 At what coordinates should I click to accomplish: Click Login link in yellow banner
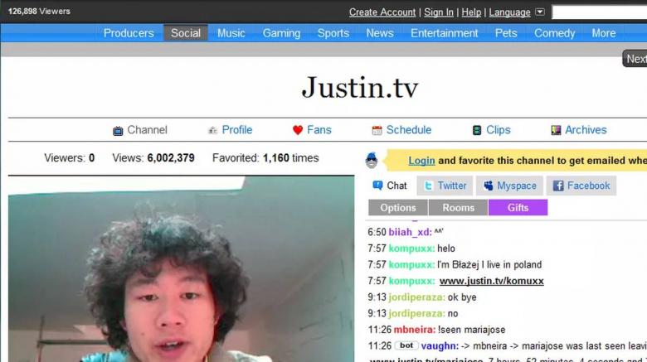click(x=421, y=161)
